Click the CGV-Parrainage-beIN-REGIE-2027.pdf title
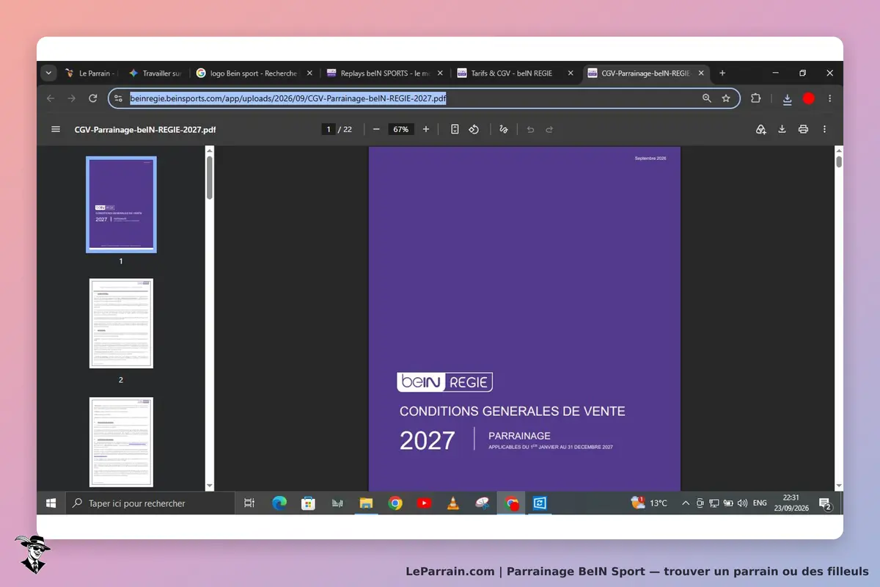The height and width of the screenshot is (587, 880). 145,129
